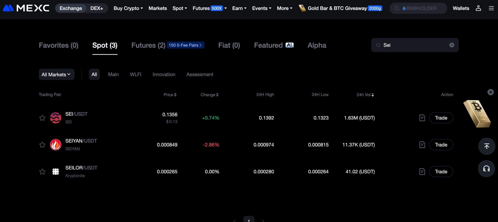This screenshot has height=222, width=498.
Task: Favorite the SEILOR/USDT pair star
Action: (x=42, y=172)
